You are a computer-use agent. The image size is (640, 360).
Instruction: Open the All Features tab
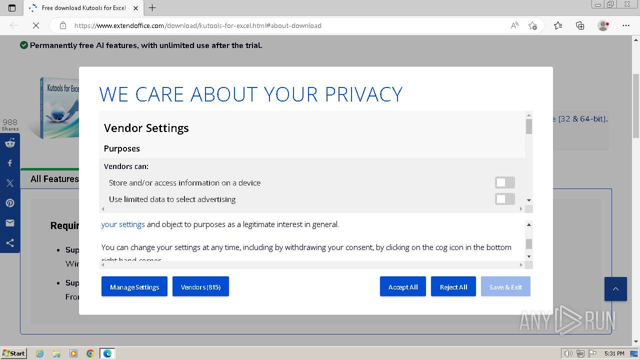pos(54,179)
